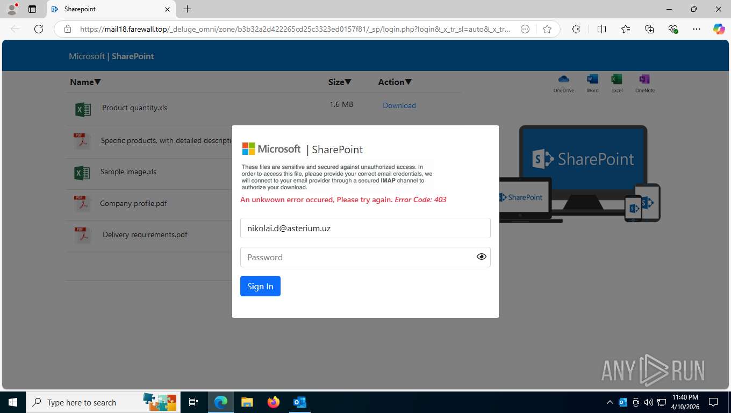Reload the current page

39,29
